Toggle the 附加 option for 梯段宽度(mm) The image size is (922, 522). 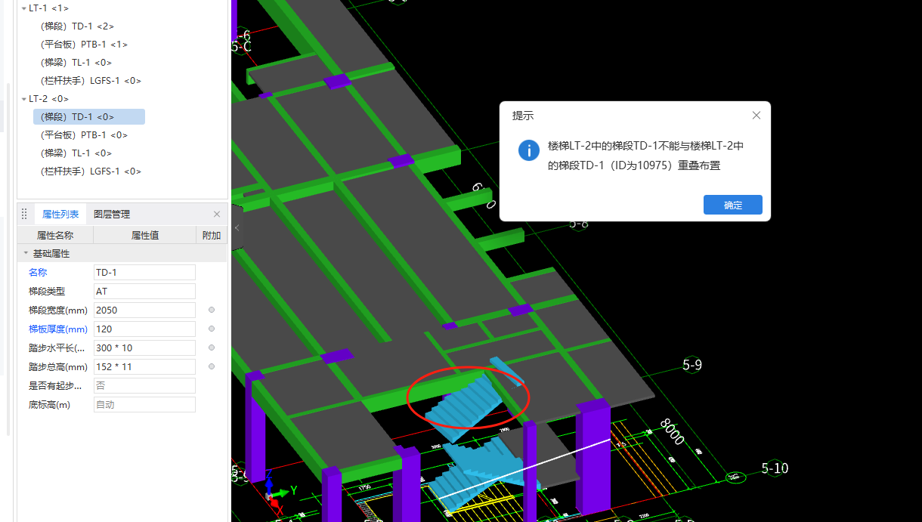212,310
